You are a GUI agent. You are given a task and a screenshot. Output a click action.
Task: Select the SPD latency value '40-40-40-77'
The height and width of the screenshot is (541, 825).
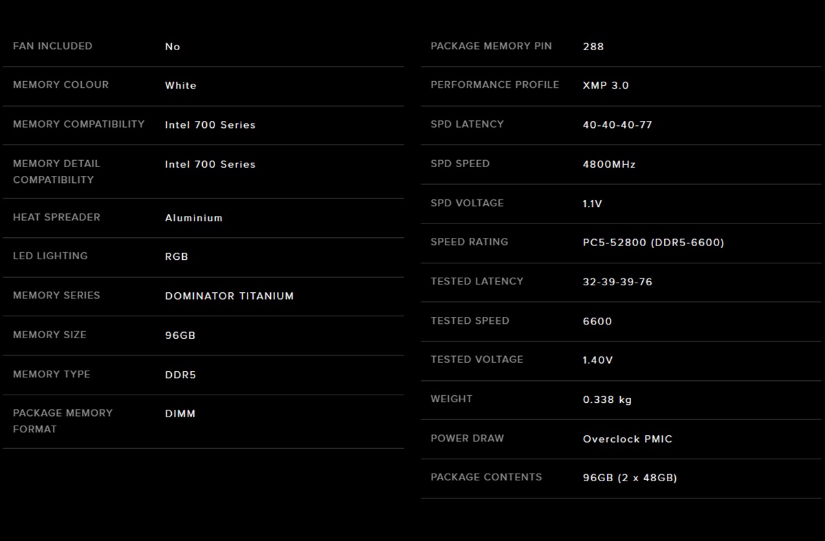[617, 124]
